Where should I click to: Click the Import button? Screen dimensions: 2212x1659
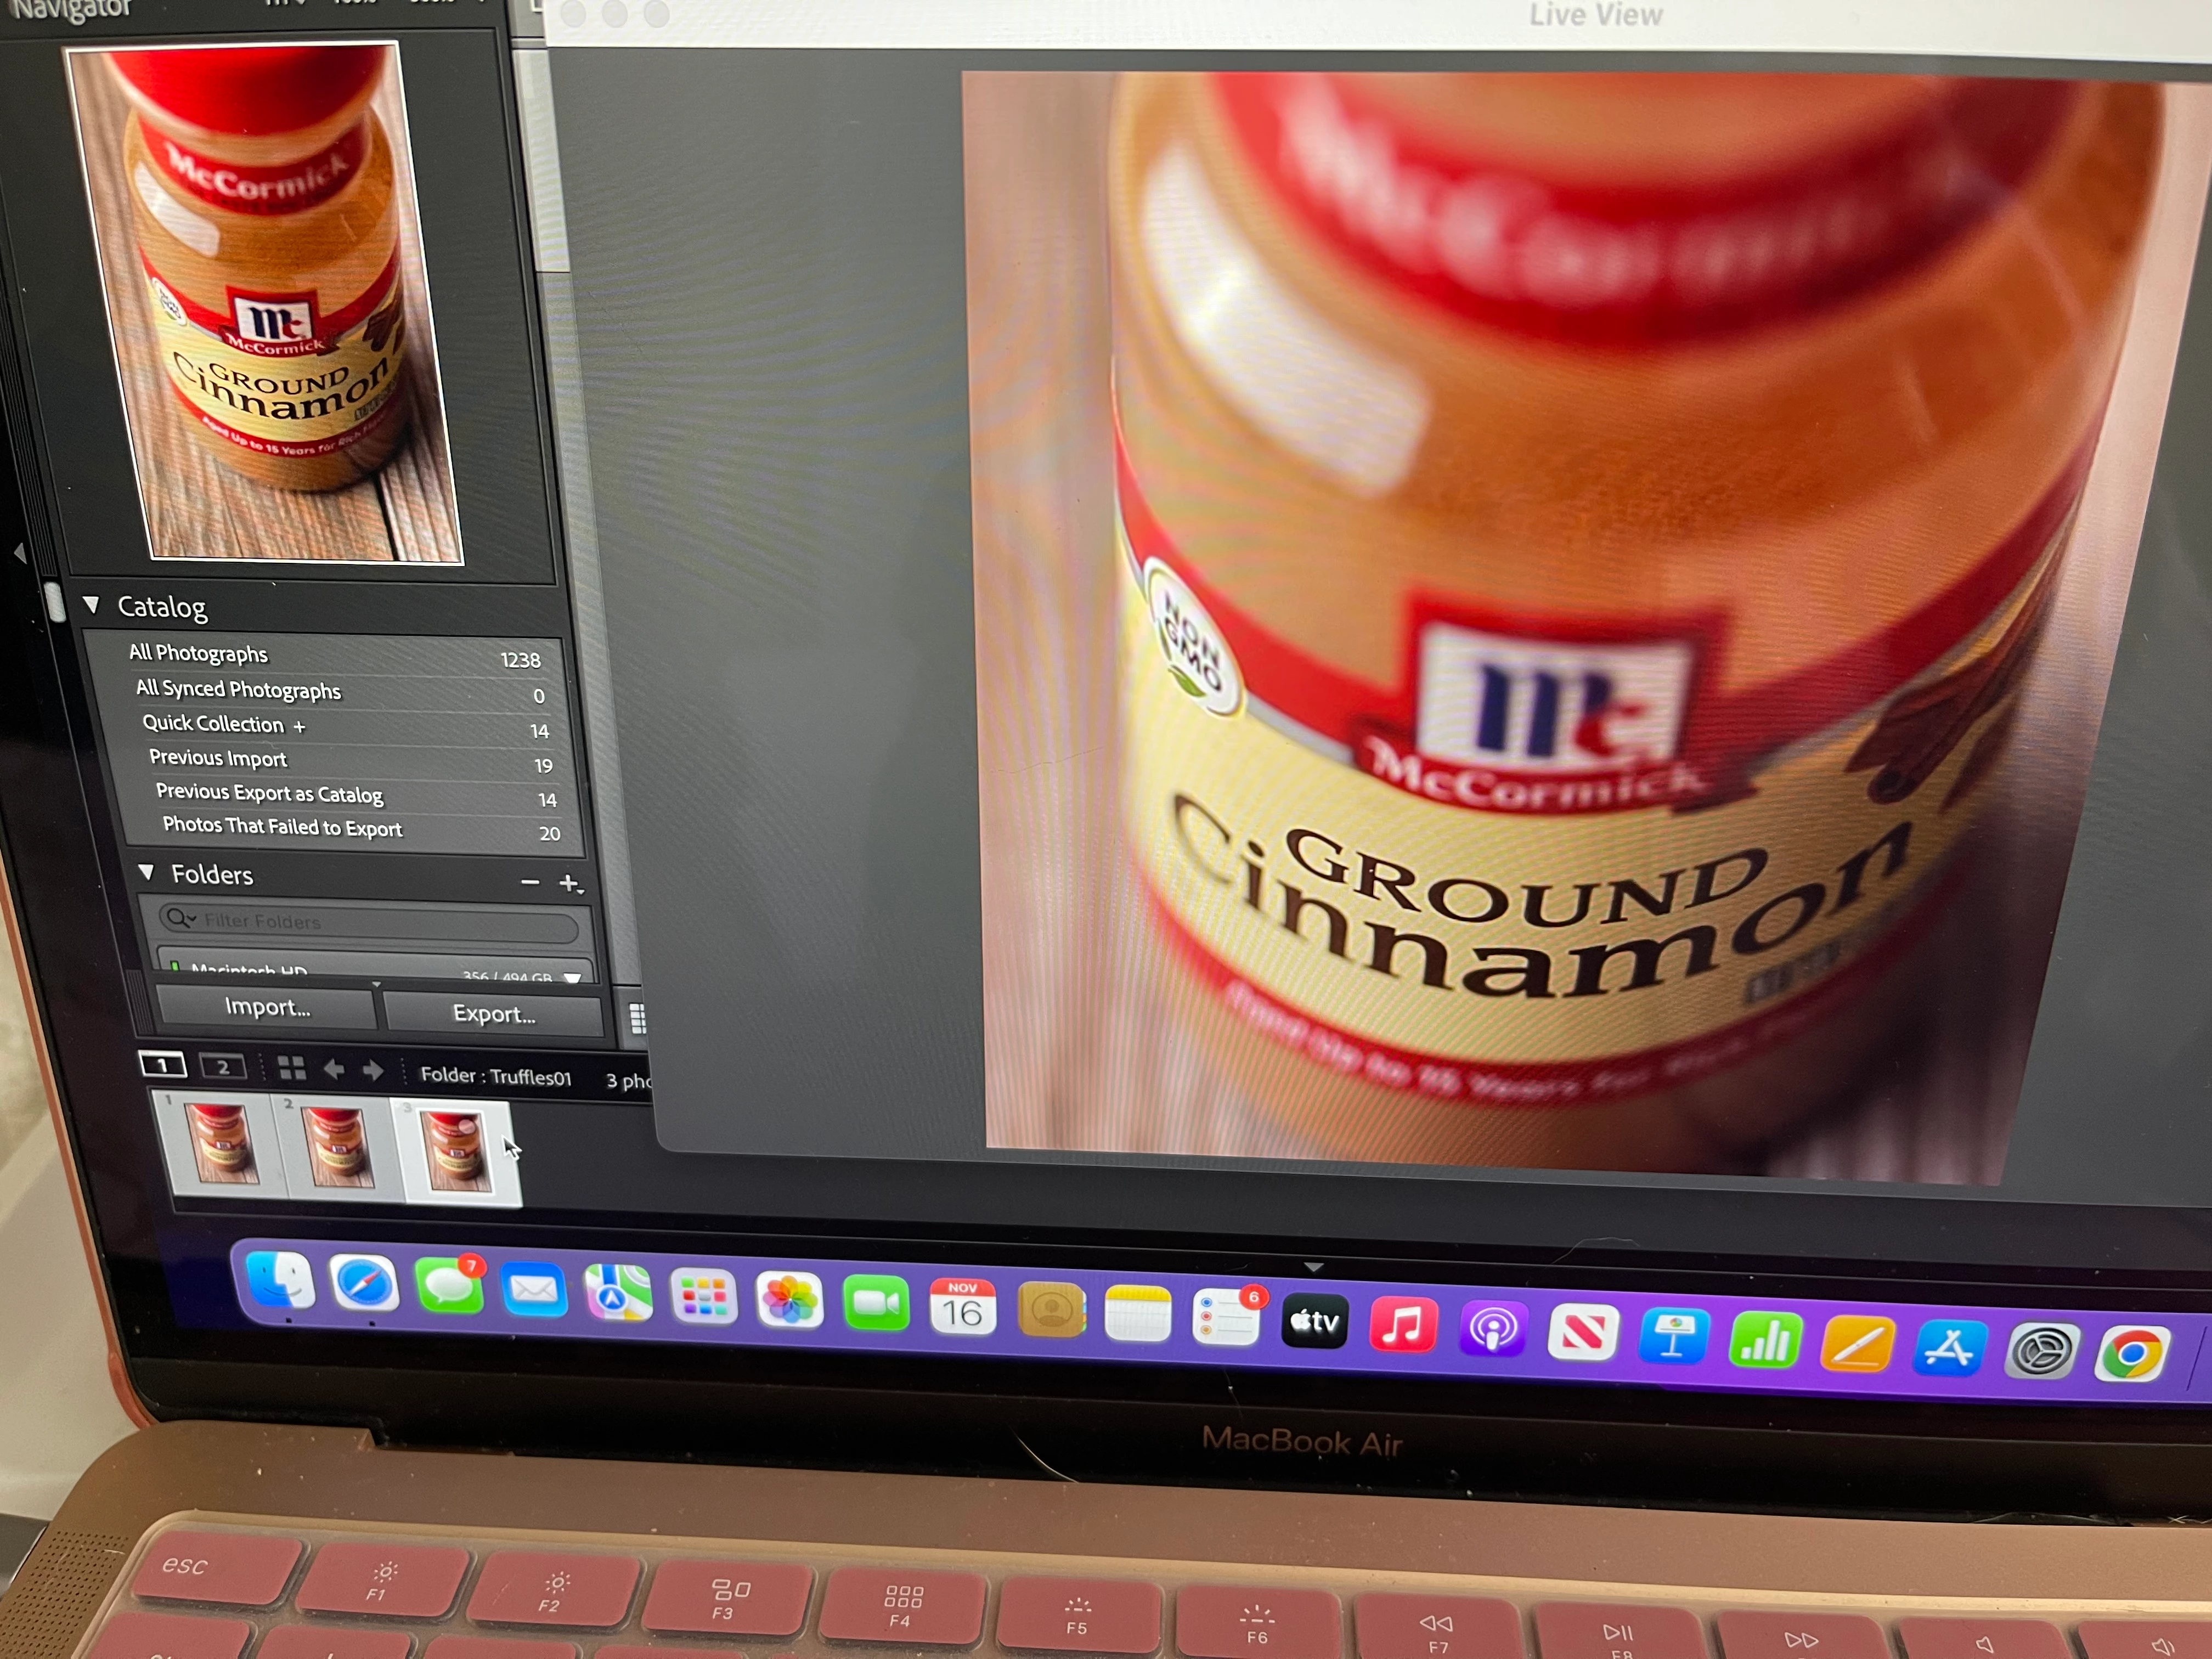click(x=267, y=1007)
